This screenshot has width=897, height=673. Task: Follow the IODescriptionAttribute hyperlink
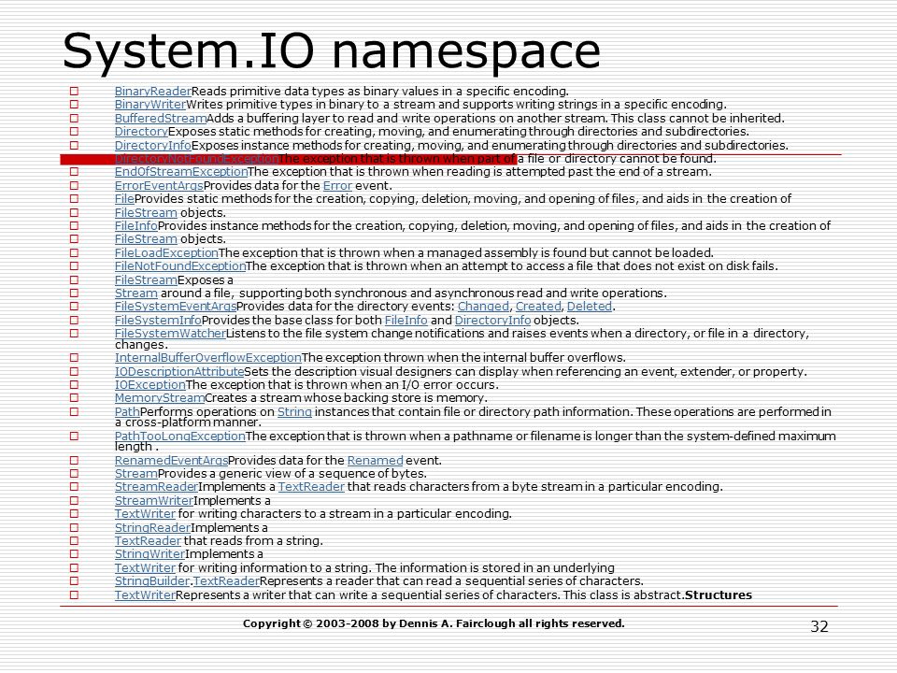point(179,372)
